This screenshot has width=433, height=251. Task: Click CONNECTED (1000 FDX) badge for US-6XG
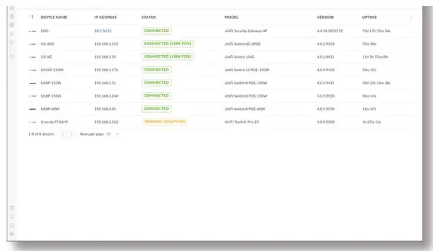(x=168, y=43)
